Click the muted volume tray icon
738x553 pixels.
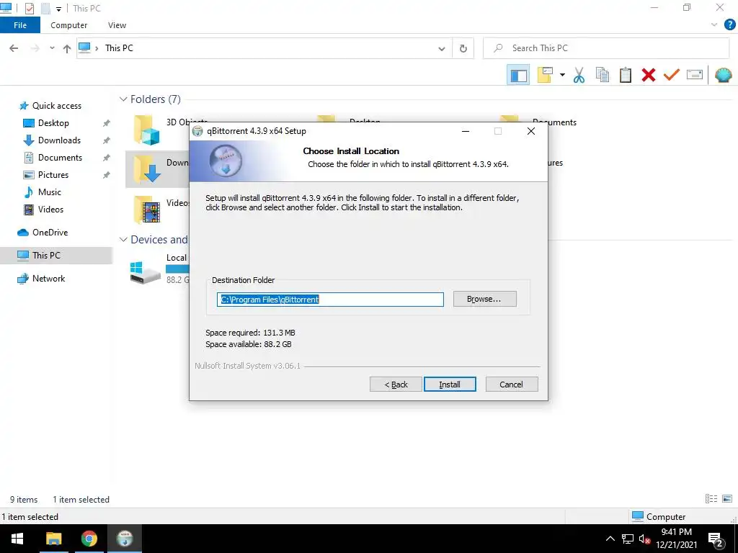point(644,539)
